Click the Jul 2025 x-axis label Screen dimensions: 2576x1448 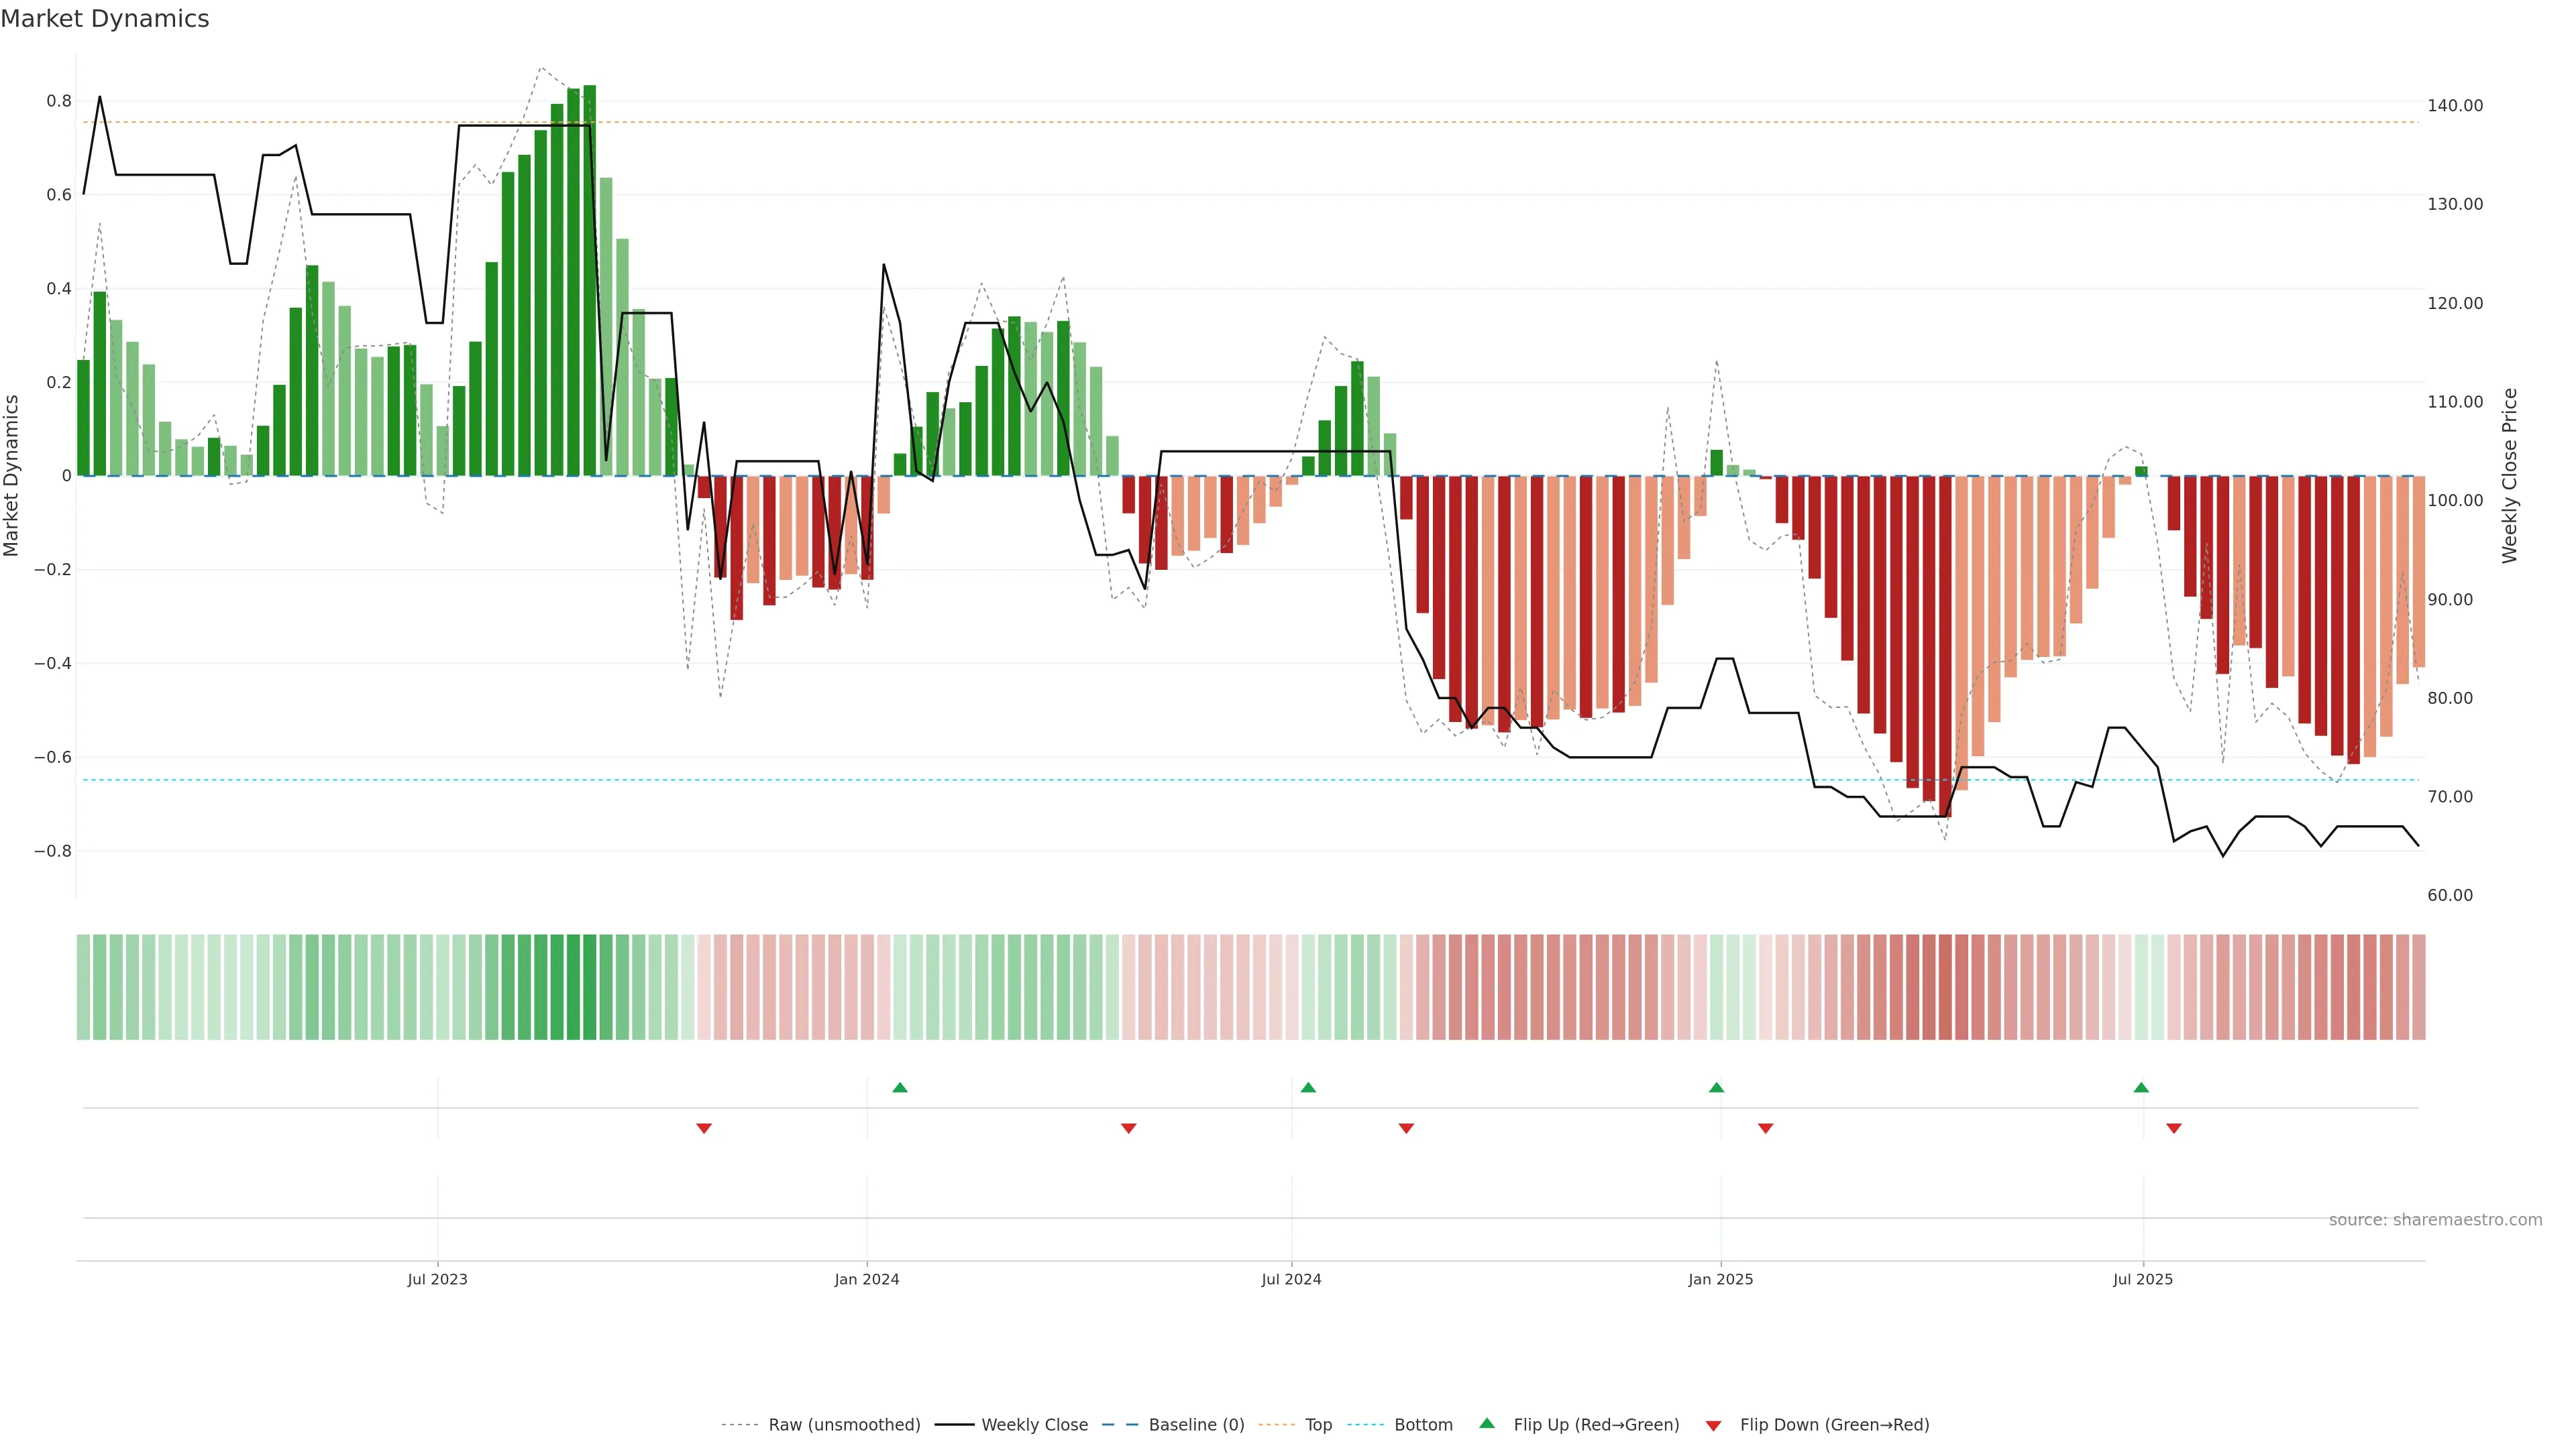pos(2143,1279)
